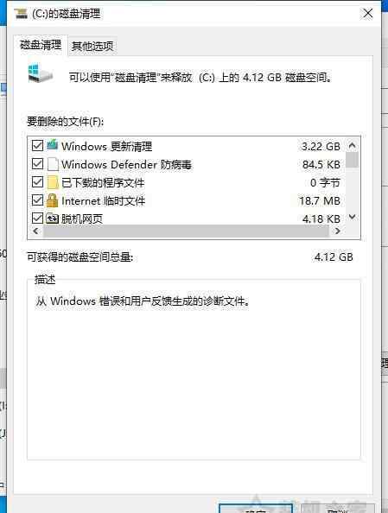Click the Windows 更新清理 icon
Viewport: 388px width, 513px height.
coord(53,145)
